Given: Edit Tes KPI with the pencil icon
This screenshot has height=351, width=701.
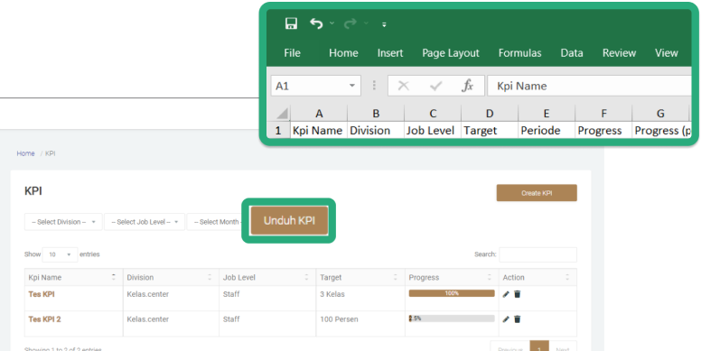Looking at the screenshot, I should (506, 294).
